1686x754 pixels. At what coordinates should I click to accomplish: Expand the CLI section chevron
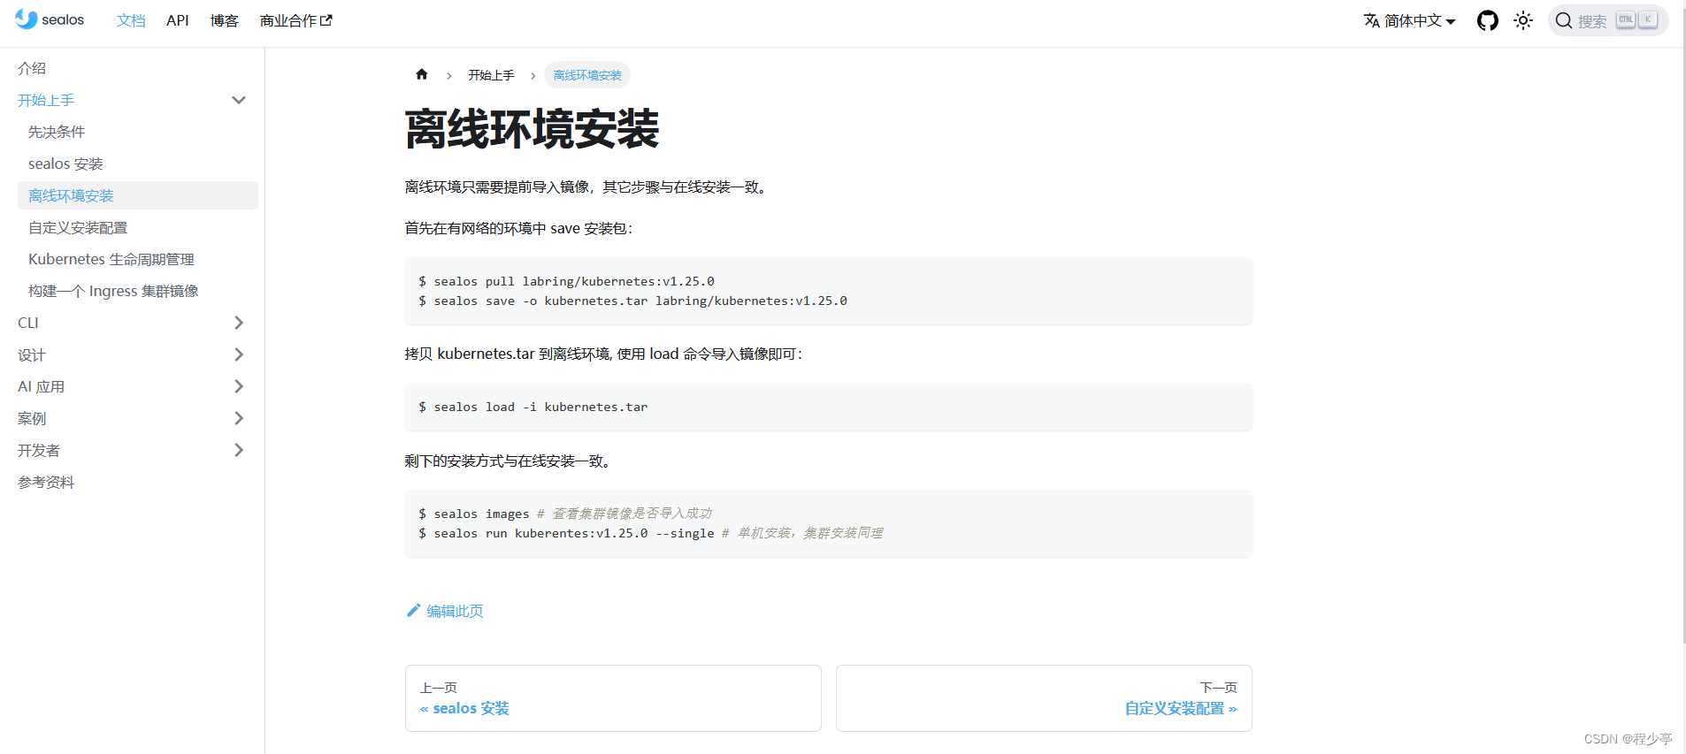(x=239, y=323)
